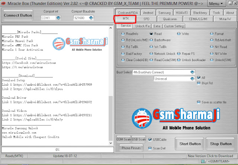
Task: Open the Phone Pinouts button
Action: pyautogui.click(x=131, y=148)
